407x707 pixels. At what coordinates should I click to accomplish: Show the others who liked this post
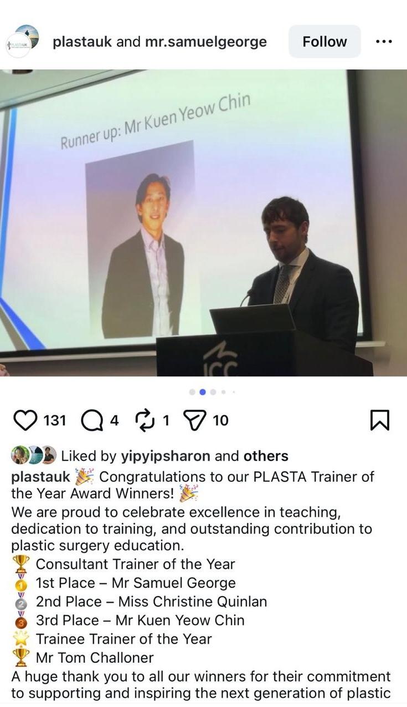tap(266, 456)
